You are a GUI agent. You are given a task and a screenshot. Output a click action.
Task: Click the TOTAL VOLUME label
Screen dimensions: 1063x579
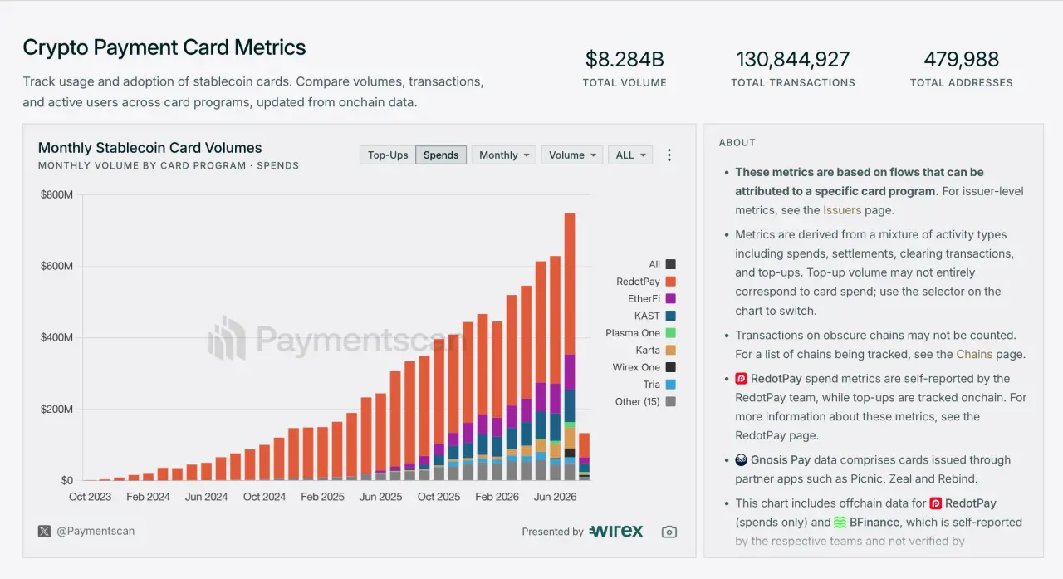point(625,82)
